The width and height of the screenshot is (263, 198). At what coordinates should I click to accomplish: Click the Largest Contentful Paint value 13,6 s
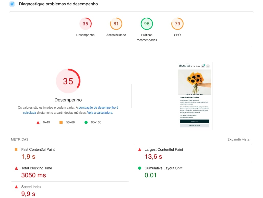pos(153,157)
